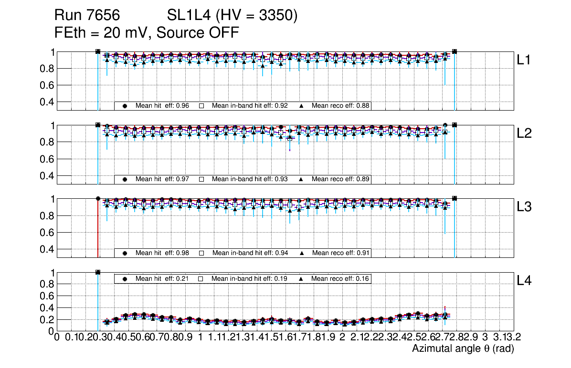Click the red vertical error bar in L3 plot
The height and width of the screenshot is (368, 571).
(x=98, y=229)
